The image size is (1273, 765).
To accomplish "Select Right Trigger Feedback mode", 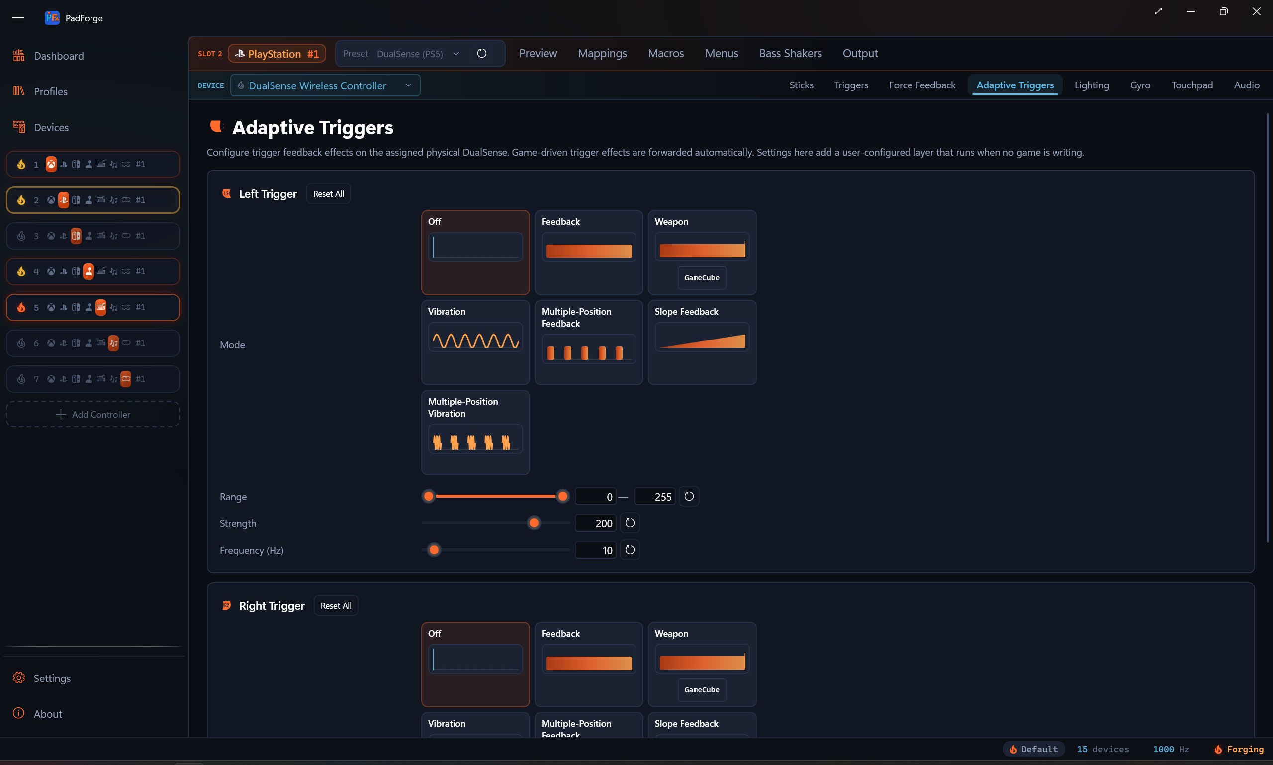I will 588,664.
